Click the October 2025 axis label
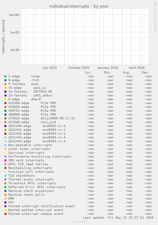 click(x=79, y=68)
